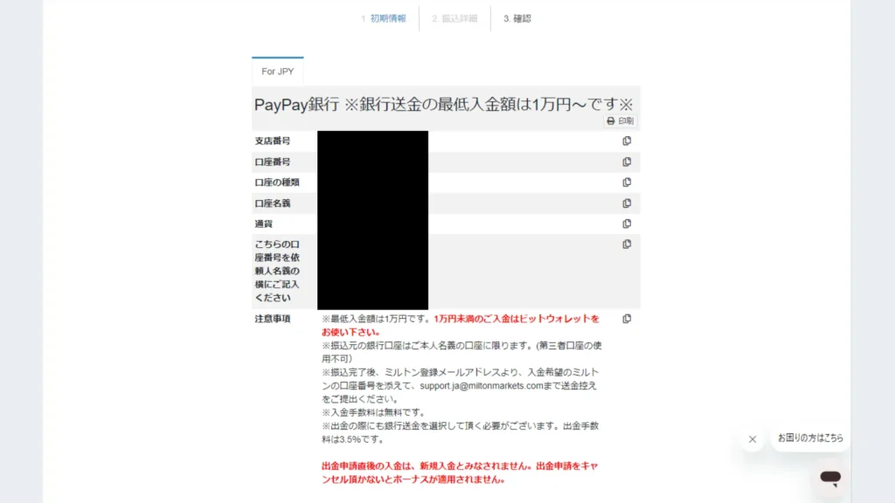Go to step 3 確認
The height and width of the screenshot is (503, 895).
(x=517, y=19)
